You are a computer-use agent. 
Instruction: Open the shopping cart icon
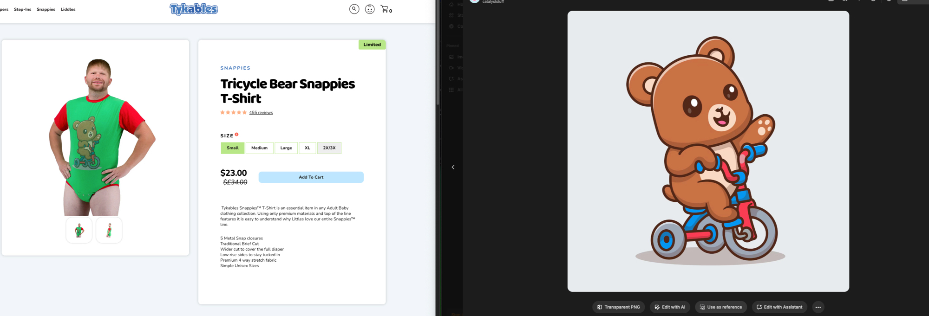point(385,9)
